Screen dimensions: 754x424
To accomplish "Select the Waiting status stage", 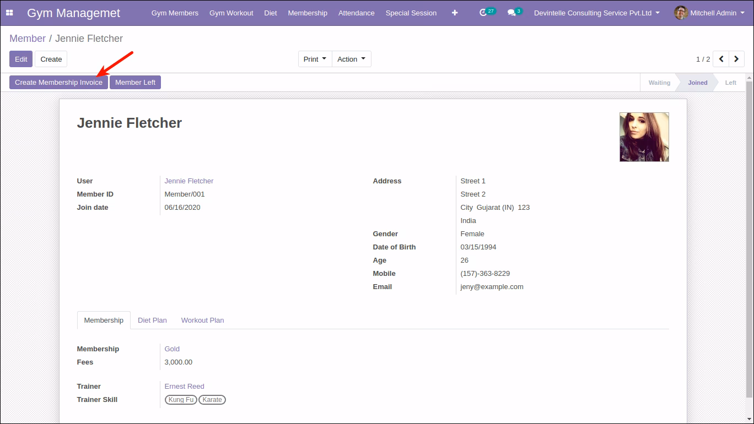I will 659,83.
